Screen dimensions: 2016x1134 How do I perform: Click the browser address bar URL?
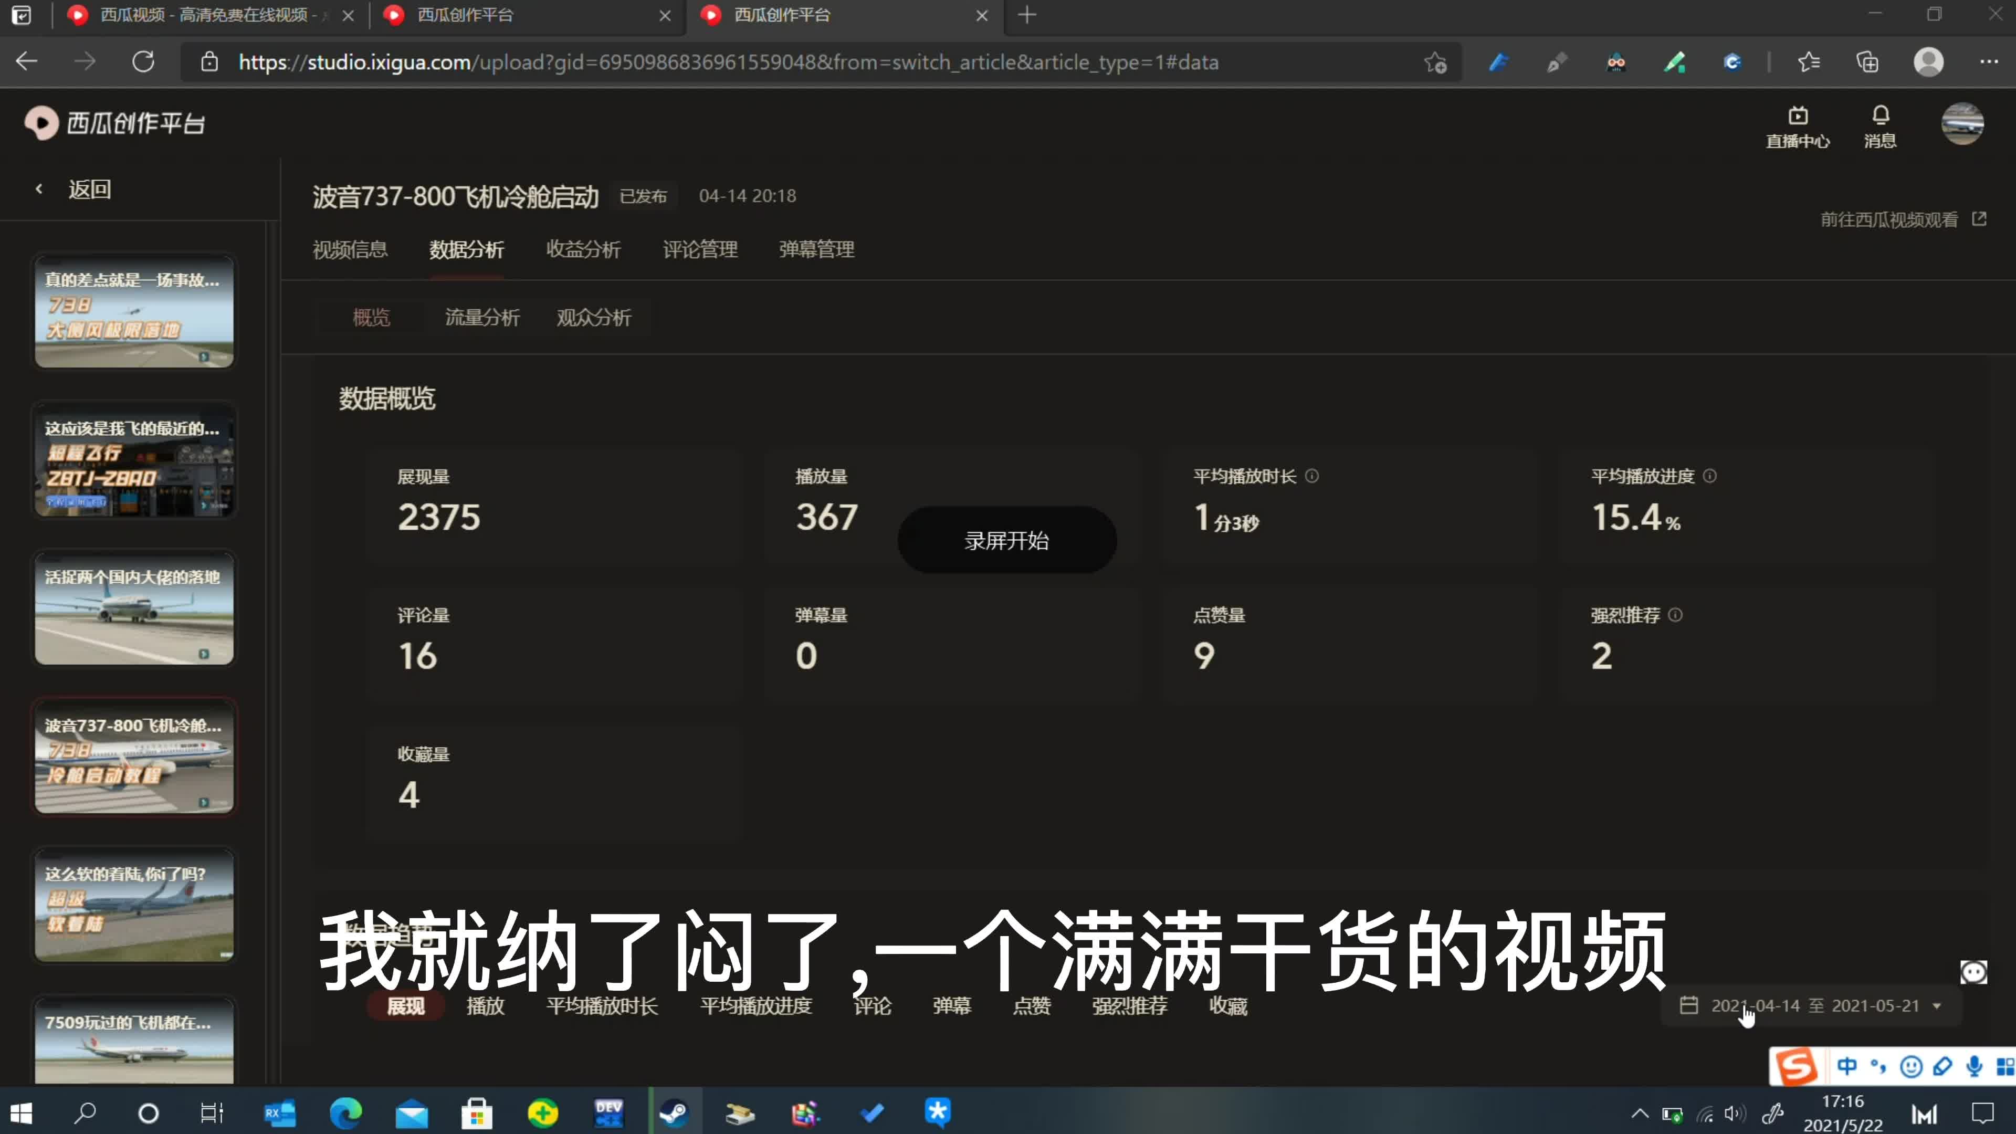pyautogui.click(x=729, y=62)
